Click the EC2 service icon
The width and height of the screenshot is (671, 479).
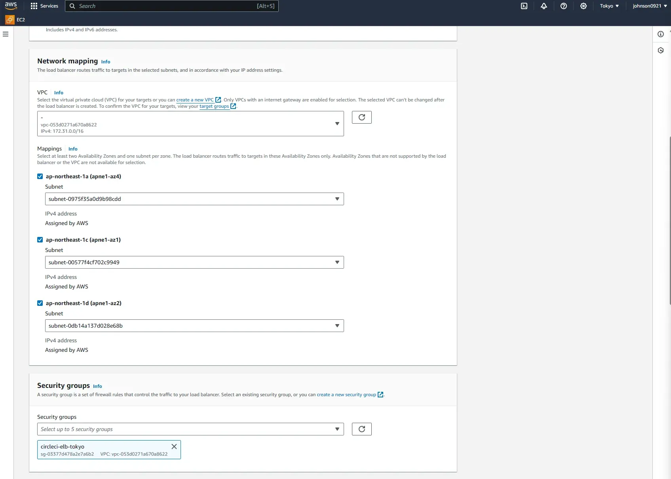coord(10,19)
